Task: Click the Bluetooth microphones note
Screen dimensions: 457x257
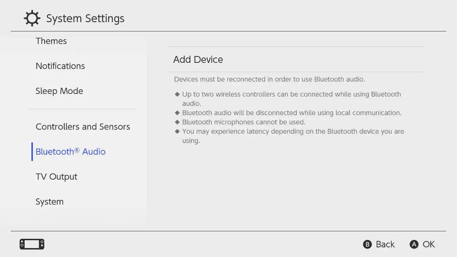Action: (x=243, y=122)
